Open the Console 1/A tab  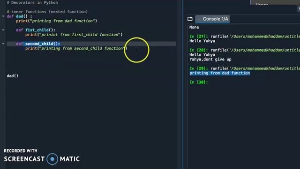212,19
